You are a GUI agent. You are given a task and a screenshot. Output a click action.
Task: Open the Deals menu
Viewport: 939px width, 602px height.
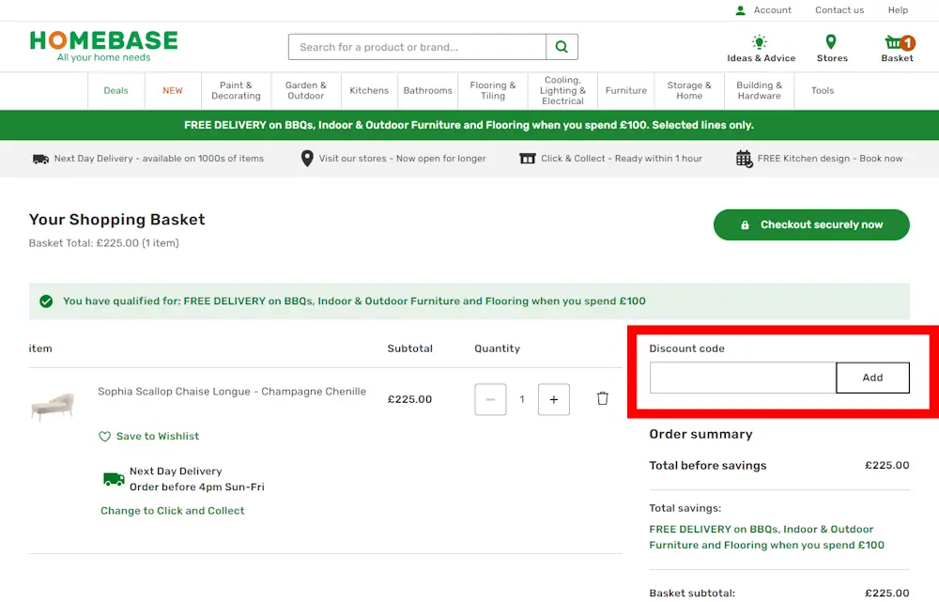coord(116,90)
